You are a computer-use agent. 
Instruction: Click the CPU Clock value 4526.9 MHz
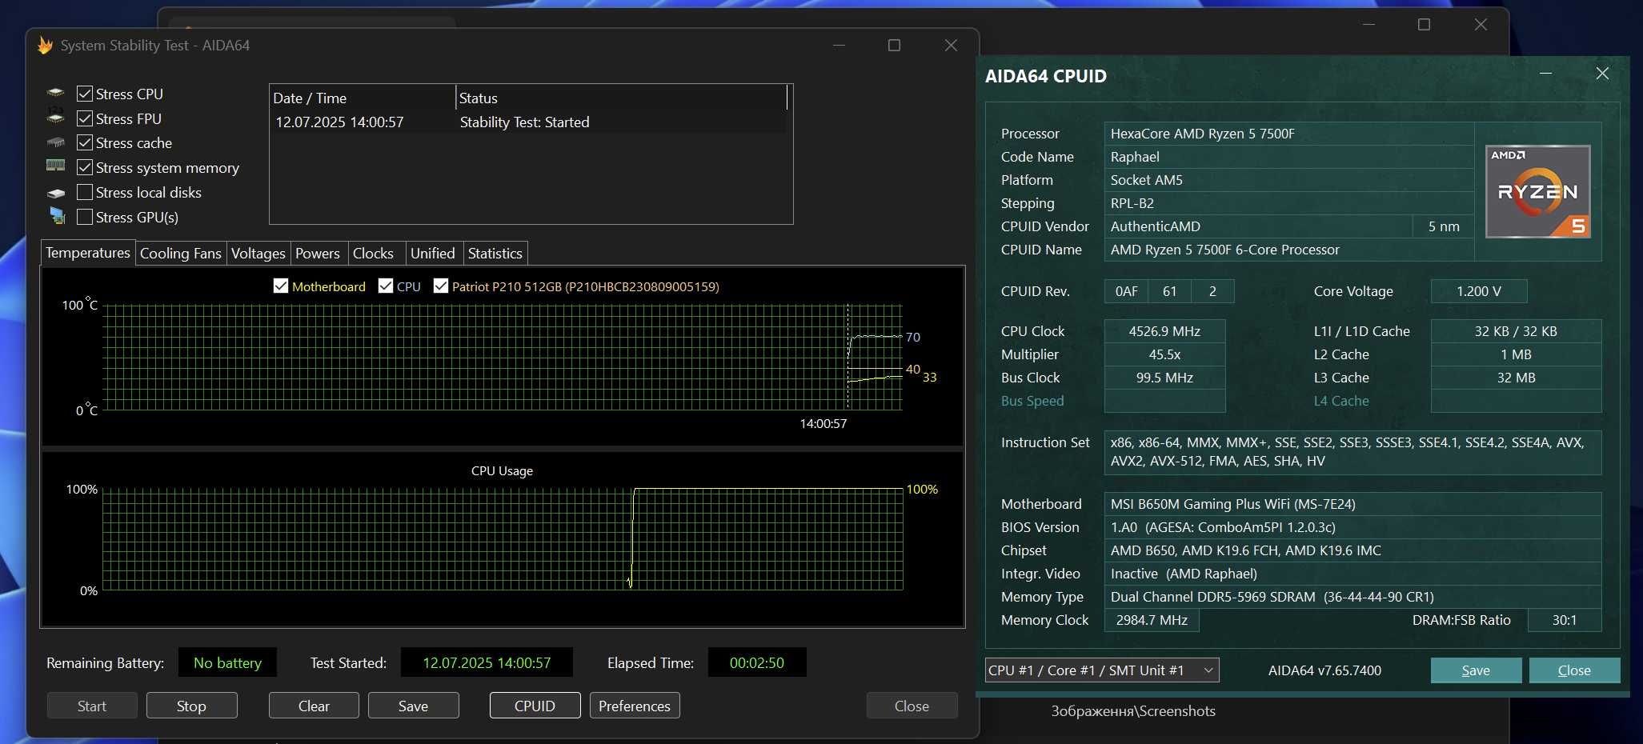pos(1165,331)
